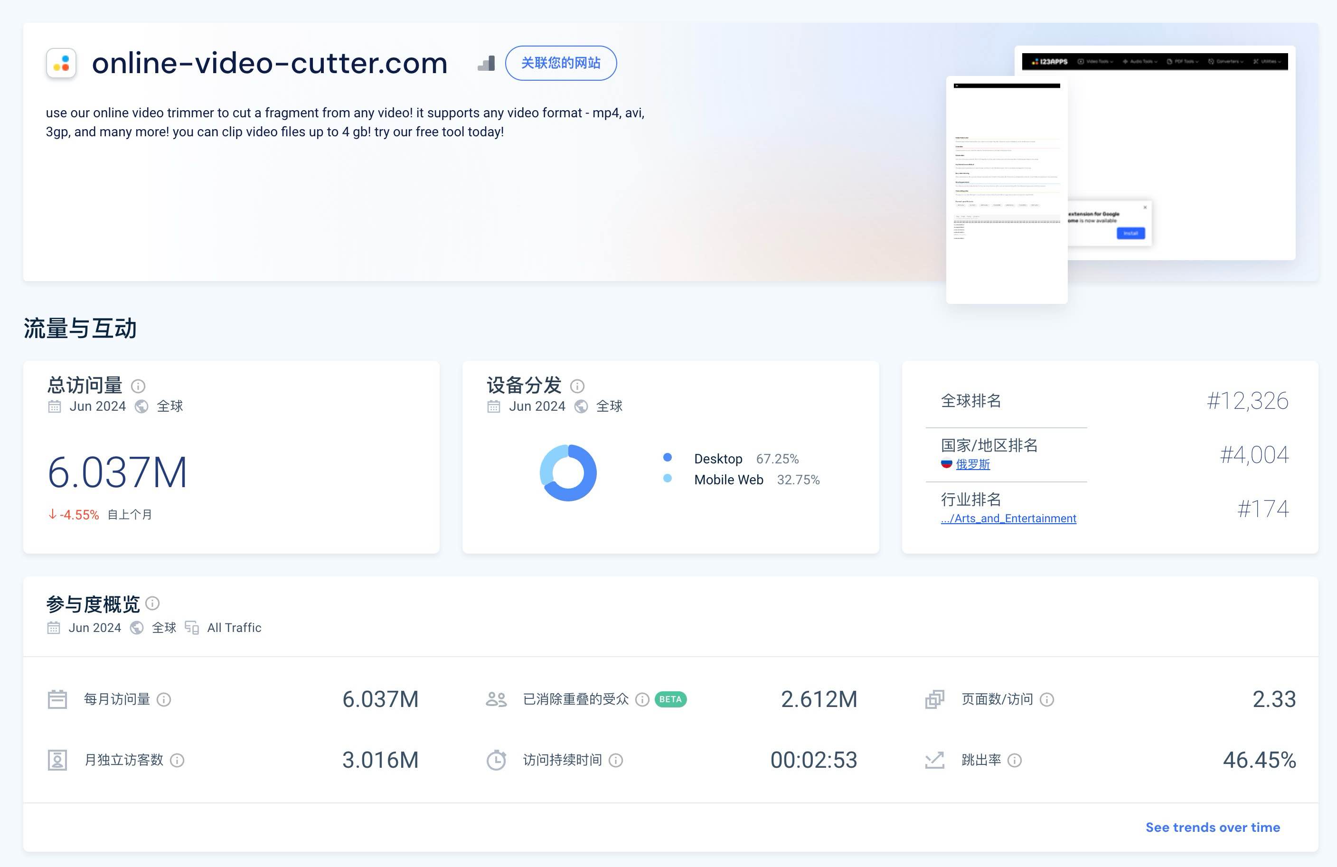
Task: Click the 2.612M deduplicated audience value
Action: (x=819, y=699)
